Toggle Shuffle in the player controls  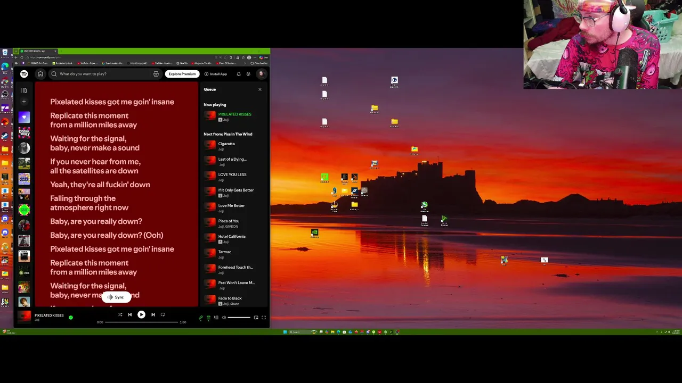point(120,314)
